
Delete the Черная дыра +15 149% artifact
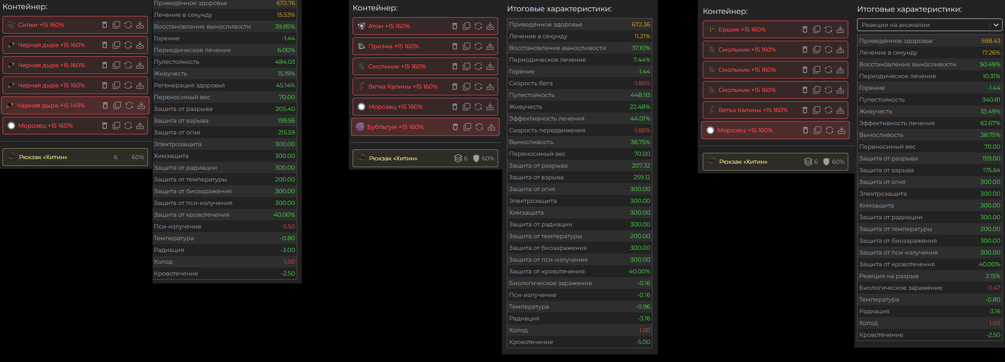click(106, 105)
